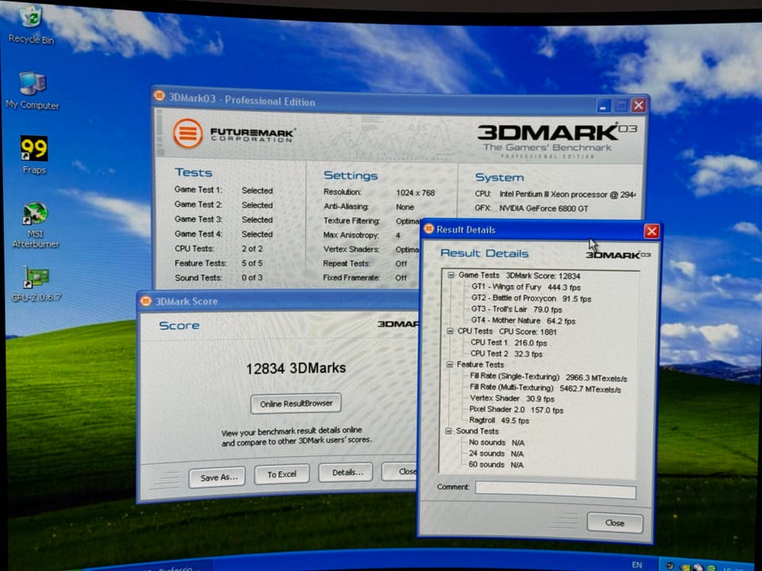Select the Fill Rate (Single-Texturing) row
Screen dimensions: 762x571
pos(548,377)
